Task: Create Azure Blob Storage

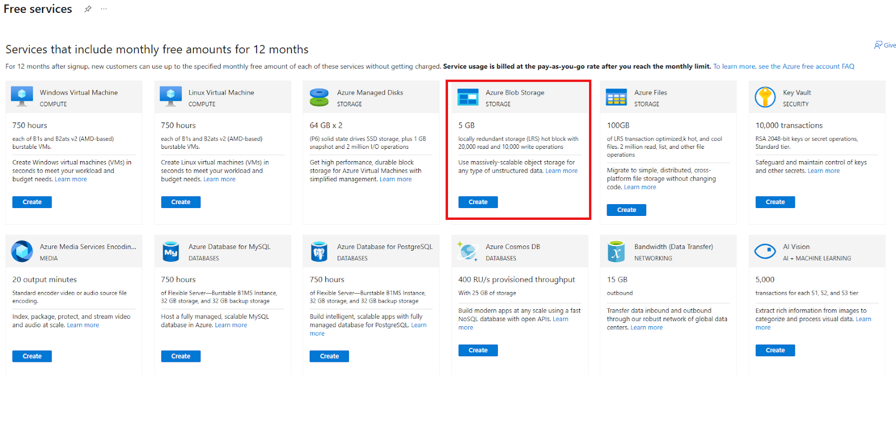Action: point(478,202)
